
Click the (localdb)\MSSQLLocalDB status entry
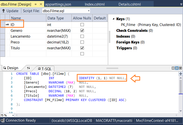pyautogui.click(x=72, y=120)
